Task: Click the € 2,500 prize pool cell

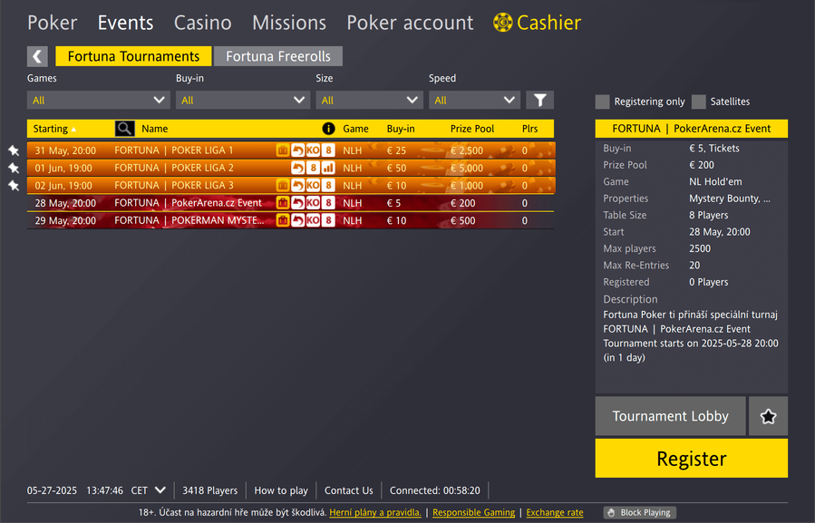Action: click(467, 150)
